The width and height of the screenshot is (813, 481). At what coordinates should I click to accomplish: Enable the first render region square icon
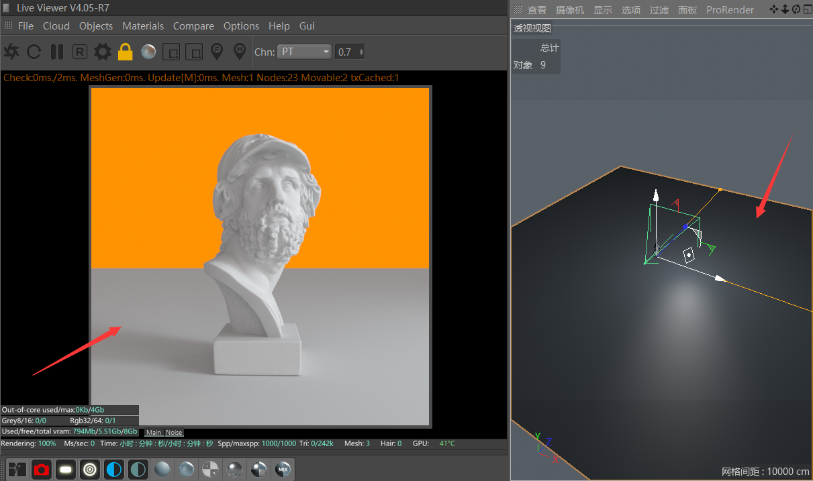click(x=172, y=52)
